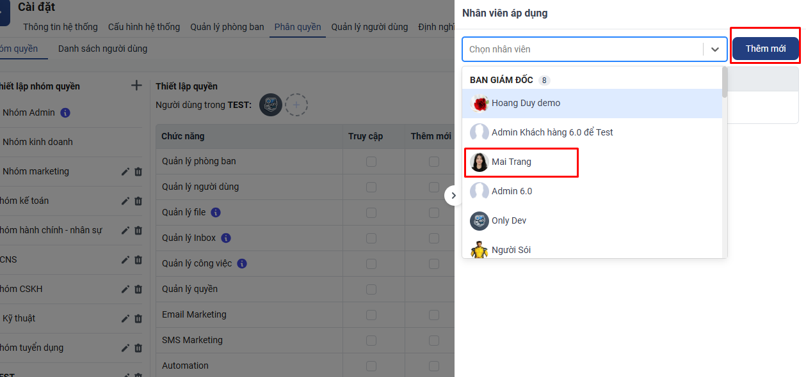Edit the Kỹ thuật group pencil icon
Viewport: 806px width, 377px height.
(x=125, y=318)
